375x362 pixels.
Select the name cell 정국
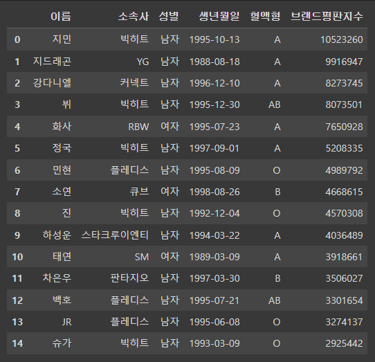pyautogui.click(x=62, y=148)
